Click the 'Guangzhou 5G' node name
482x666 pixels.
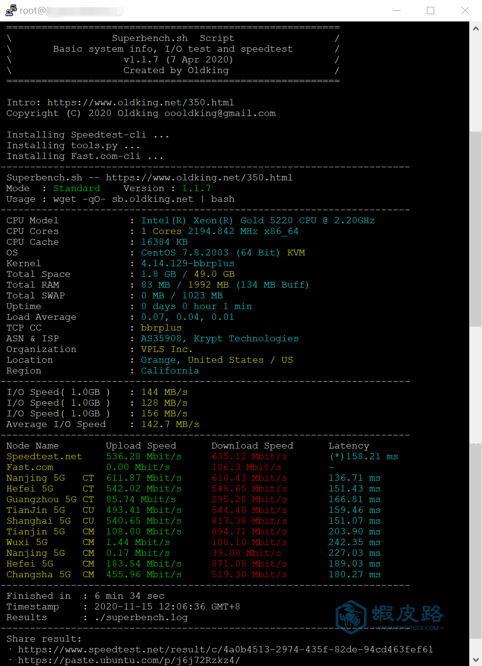tap(41, 499)
